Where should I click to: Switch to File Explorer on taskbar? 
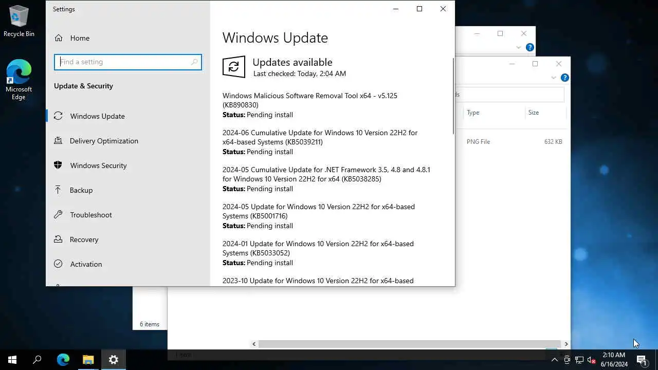88,360
